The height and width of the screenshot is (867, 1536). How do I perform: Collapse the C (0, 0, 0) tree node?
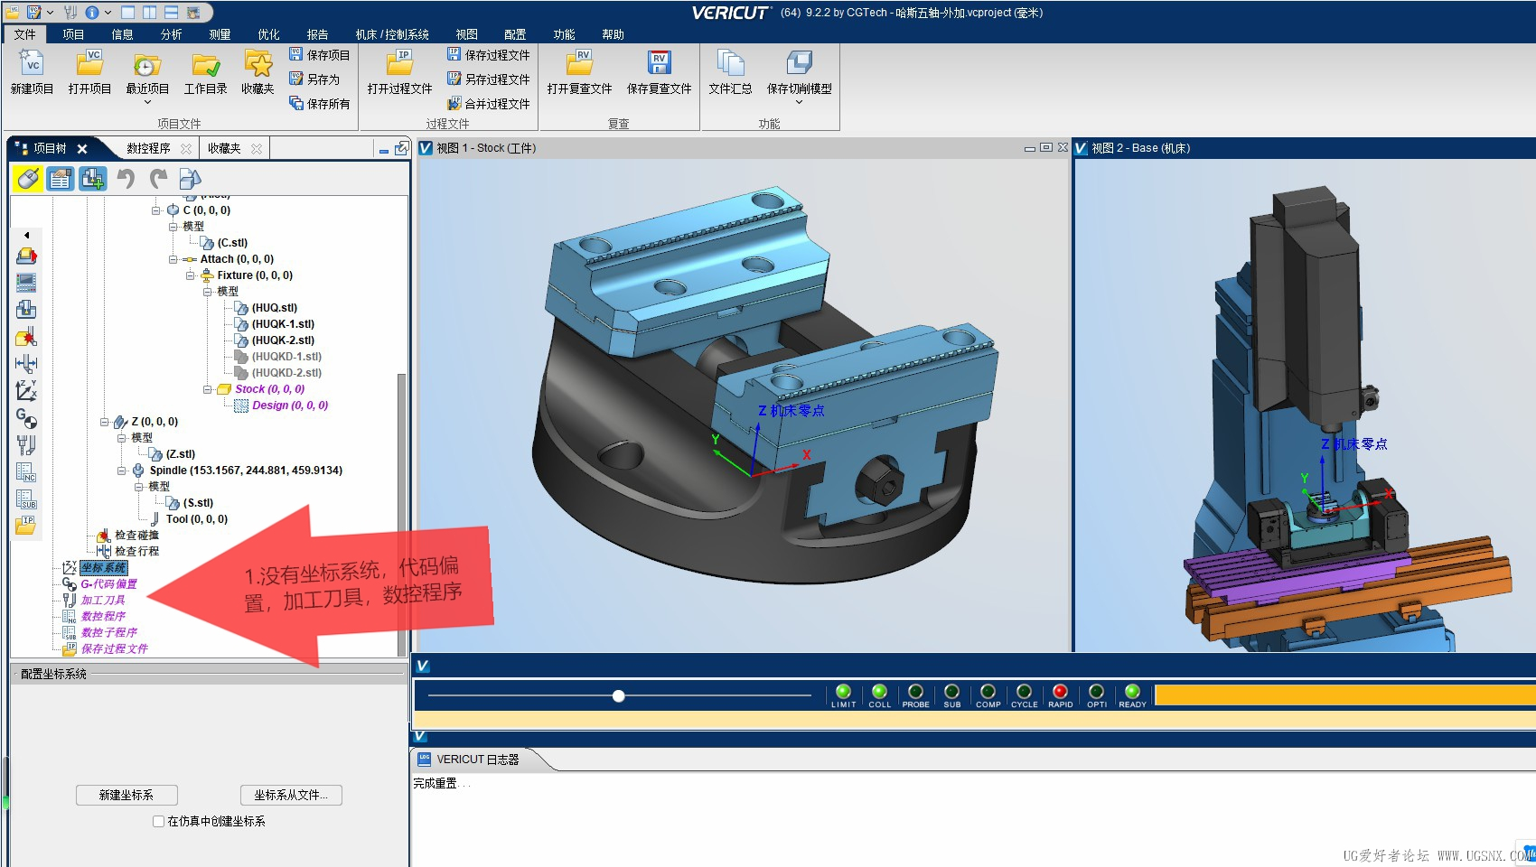tap(155, 210)
